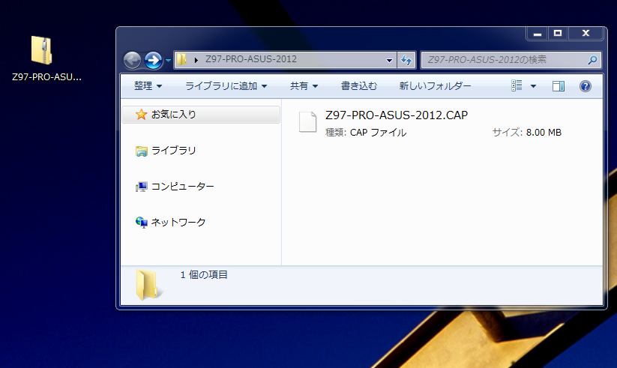Refresh the folder with the refresh button
617x368 pixels.
click(406, 60)
